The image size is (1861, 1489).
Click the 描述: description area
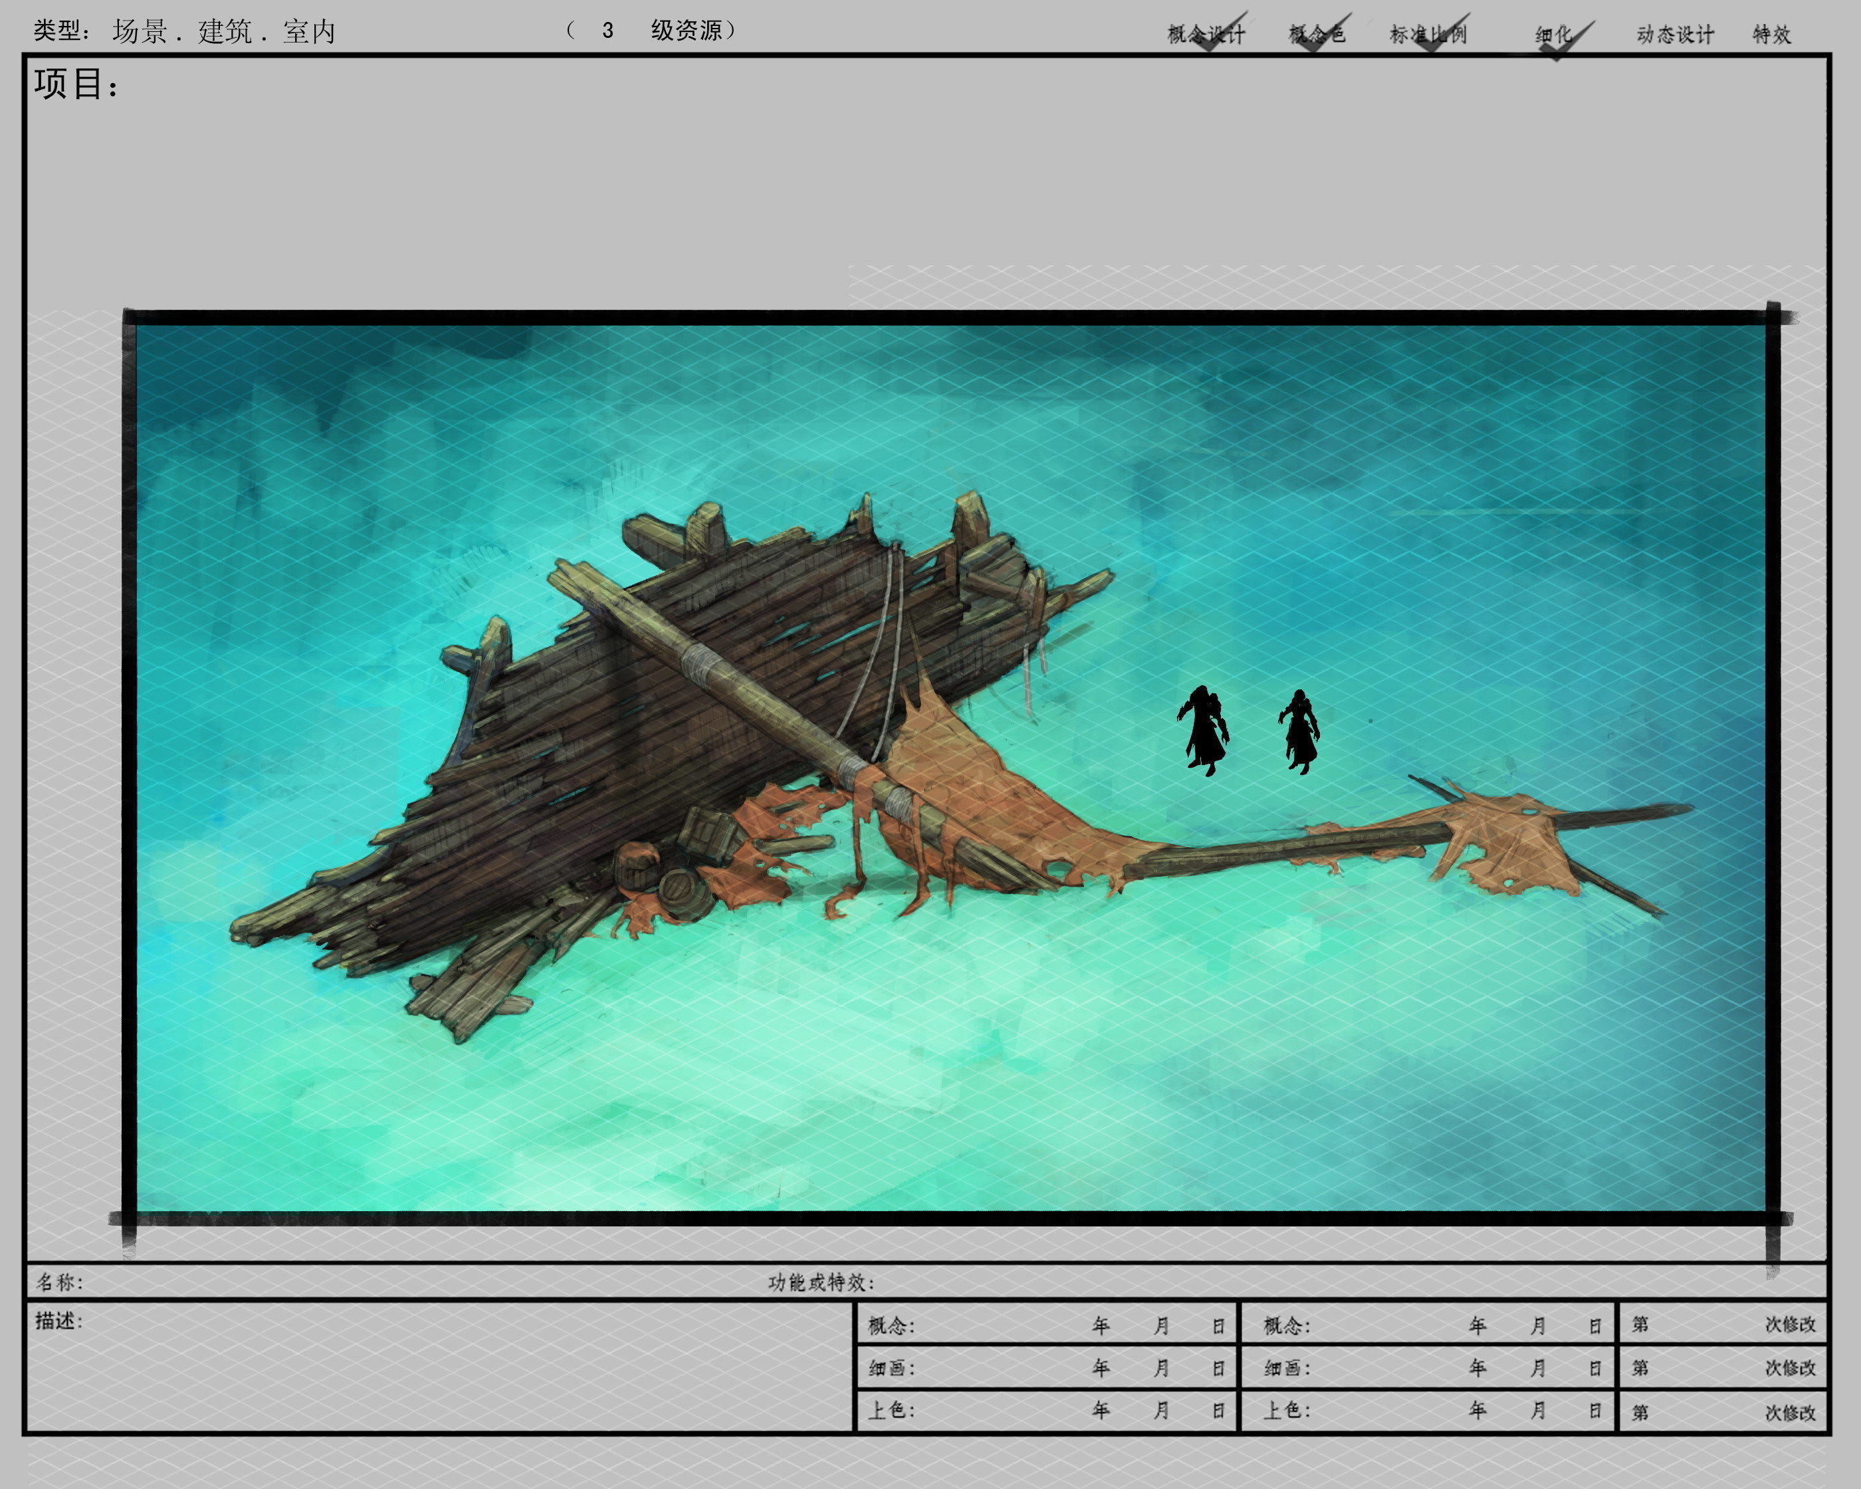click(x=440, y=1367)
